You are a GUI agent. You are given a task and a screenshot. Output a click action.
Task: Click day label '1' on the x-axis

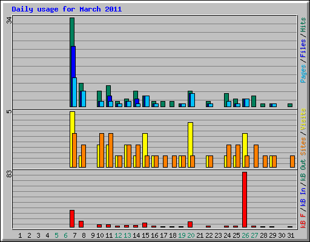tap(20, 235)
